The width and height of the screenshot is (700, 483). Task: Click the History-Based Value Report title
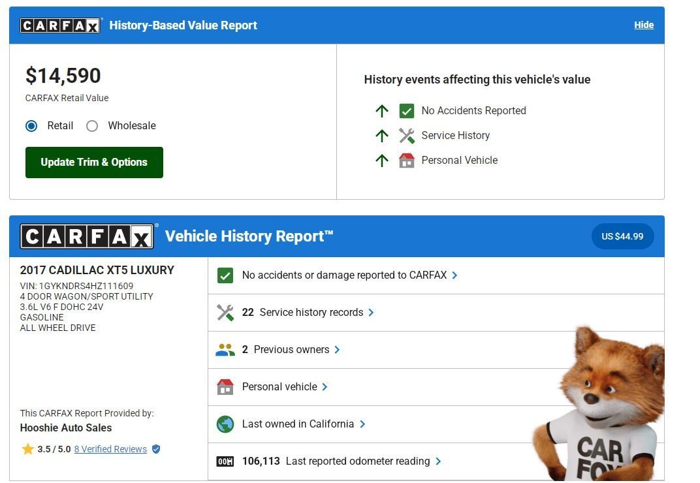183,25
